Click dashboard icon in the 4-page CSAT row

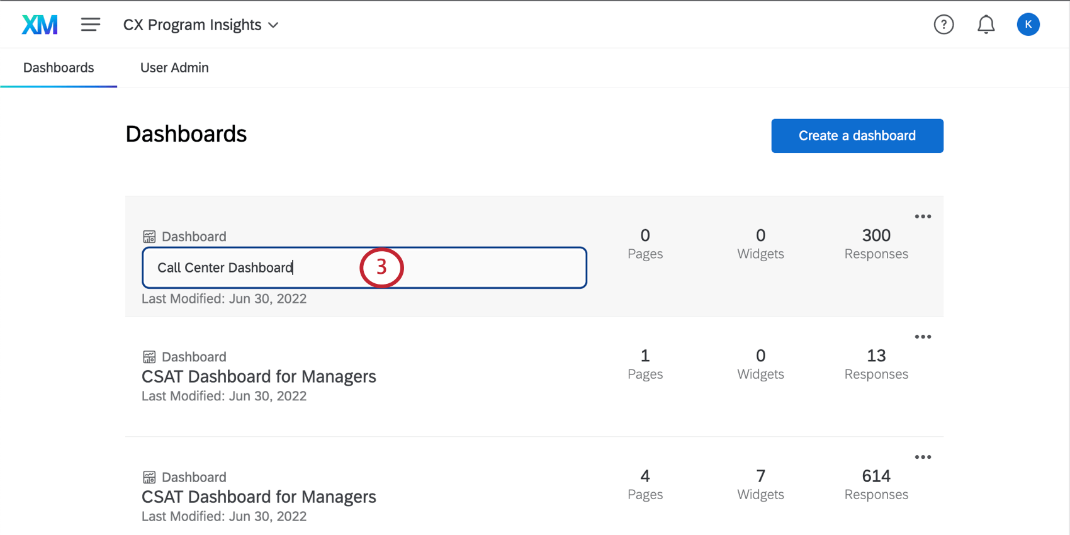point(149,477)
